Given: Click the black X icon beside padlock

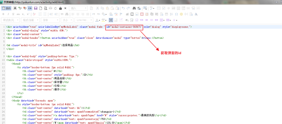Looking at the screenshot, I should pyautogui.click(x=65, y=8).
